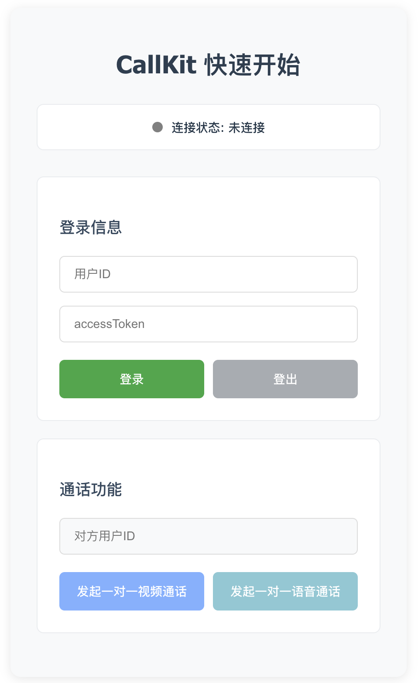Click the 登录 label on the green button
Viewport: 418px width, 683px height.
pos(131,379)
